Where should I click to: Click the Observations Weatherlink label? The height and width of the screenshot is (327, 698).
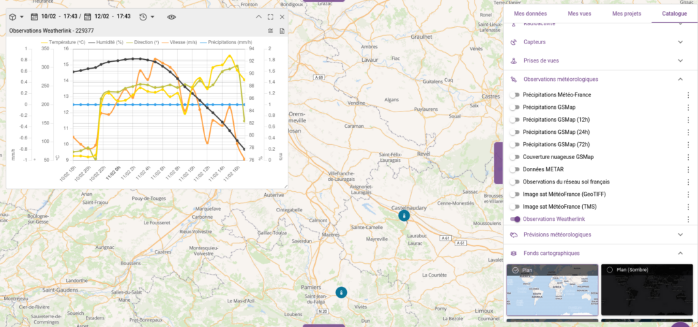tap(553, 219)
